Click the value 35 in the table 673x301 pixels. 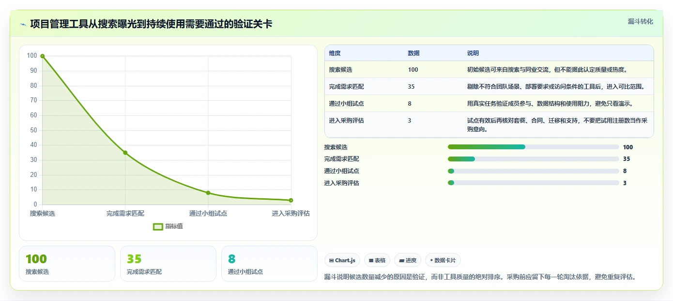pyautogui.click(x=411, y=87)
